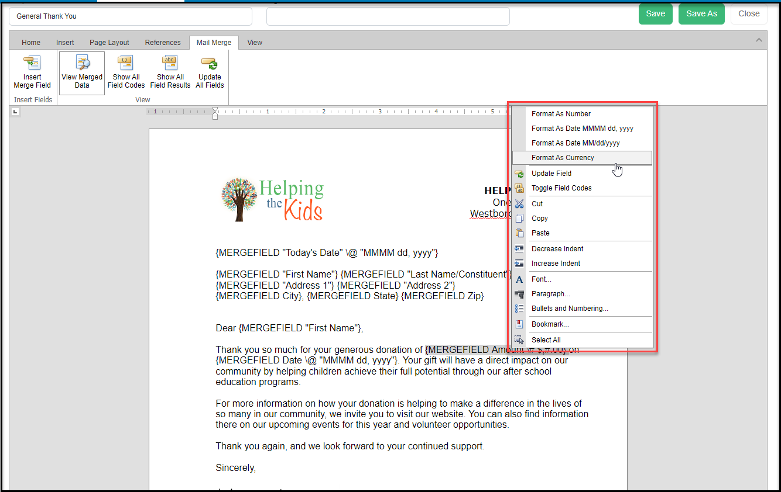The height and width of the screenshot is (492, 781).
Task: Click the green Save button
Action: (656, 14)
